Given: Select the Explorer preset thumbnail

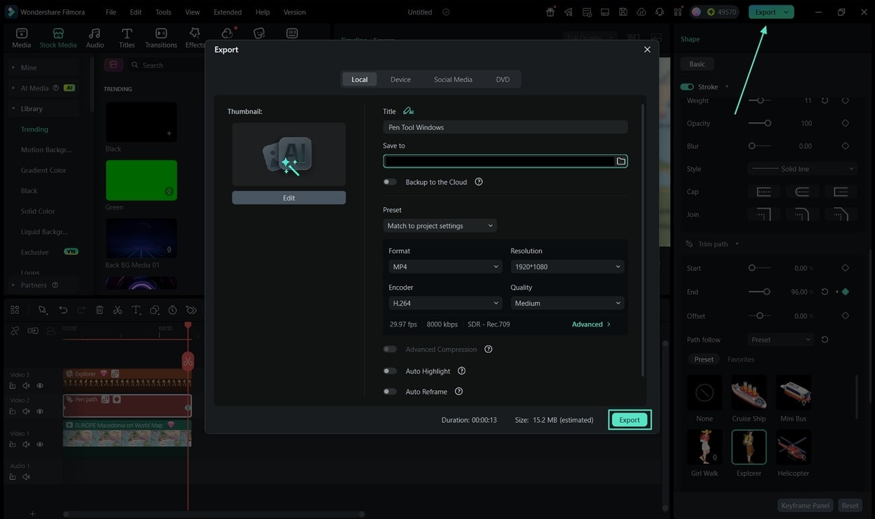Looking at the screenshot, I should click(748, 446).
